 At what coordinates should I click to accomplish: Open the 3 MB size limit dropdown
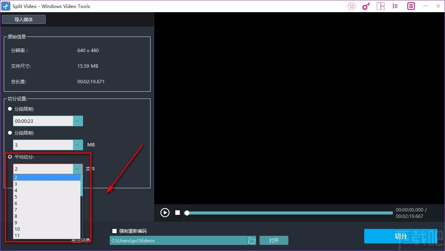77,145
